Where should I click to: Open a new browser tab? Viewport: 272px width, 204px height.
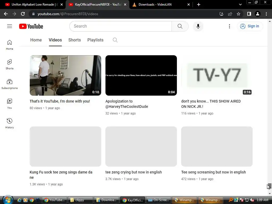pos(199,5)
